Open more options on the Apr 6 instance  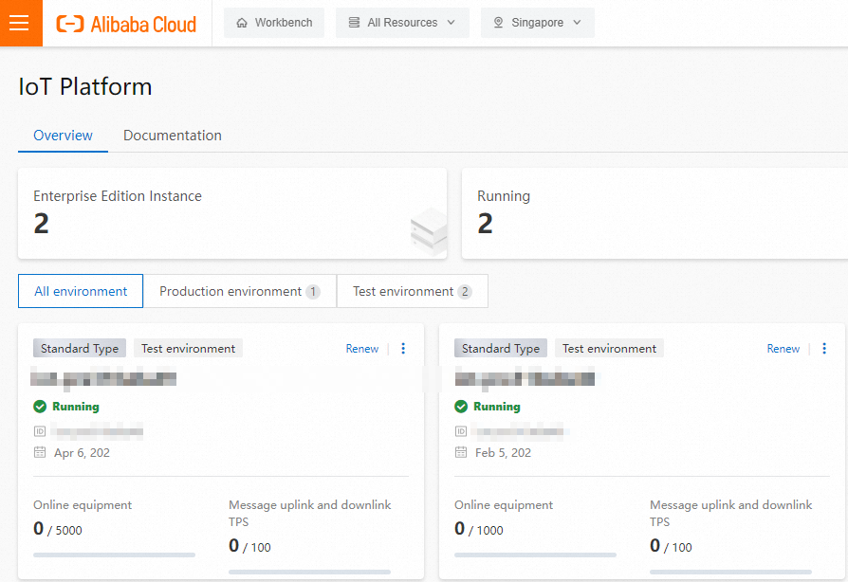(403, 349)
